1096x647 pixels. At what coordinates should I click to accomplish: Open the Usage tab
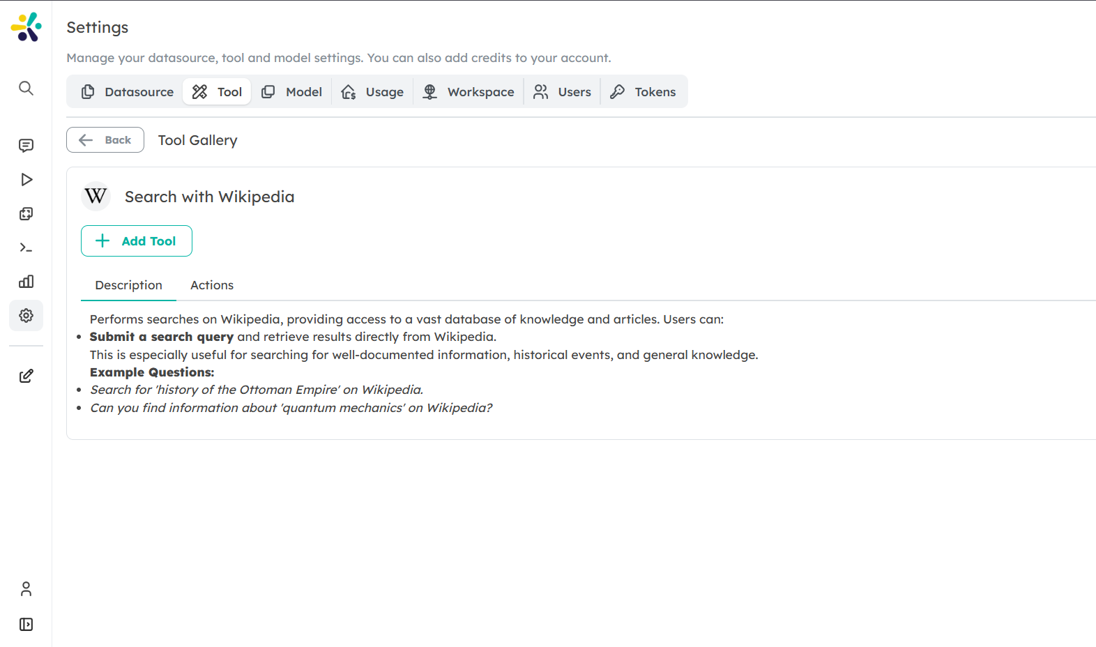pos(372,92)
